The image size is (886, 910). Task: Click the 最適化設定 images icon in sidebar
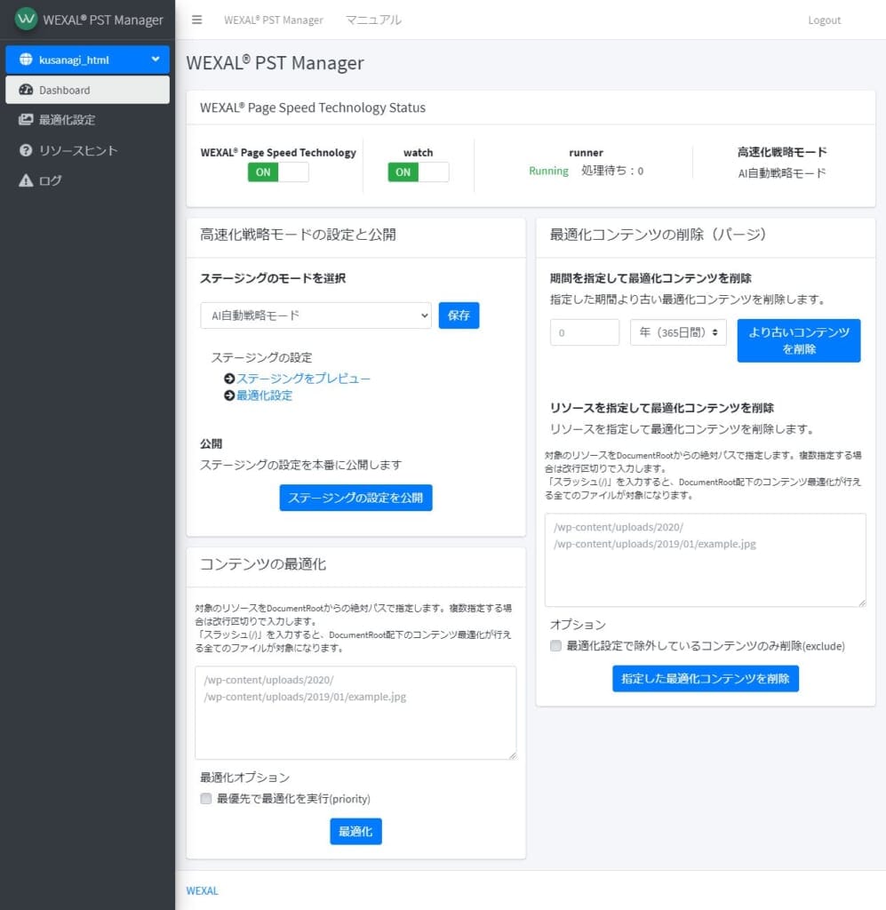pos(26,120)
